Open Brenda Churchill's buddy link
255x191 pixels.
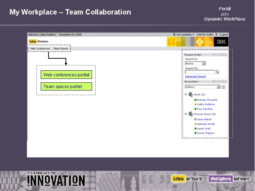[x=207, y=100]
